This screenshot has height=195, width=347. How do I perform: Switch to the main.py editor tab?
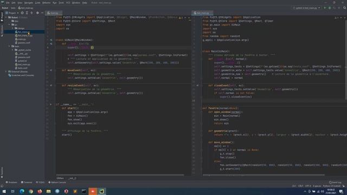point(54,13)
